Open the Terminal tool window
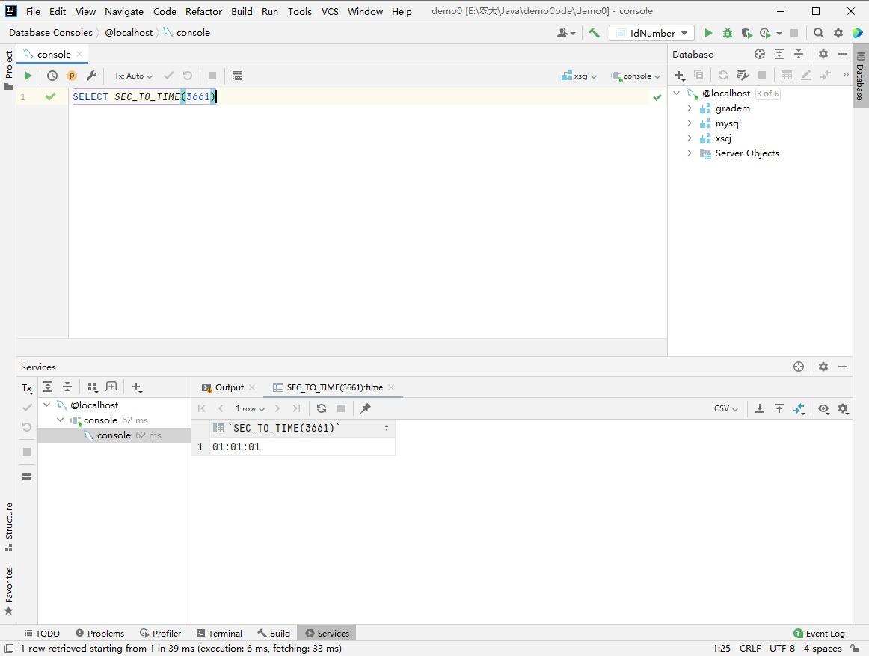This screenshot has height=656, width=869. pos(219,633)
